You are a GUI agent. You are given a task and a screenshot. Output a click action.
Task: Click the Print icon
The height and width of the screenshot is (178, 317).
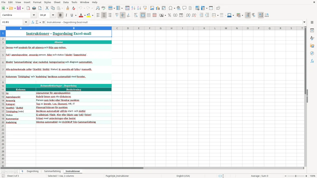34,8
